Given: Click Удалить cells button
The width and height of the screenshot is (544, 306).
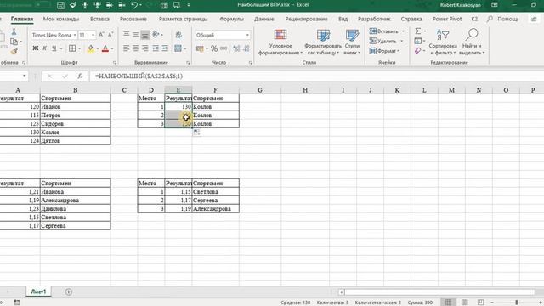Looking at the screenshot, I should coord(386,41).
